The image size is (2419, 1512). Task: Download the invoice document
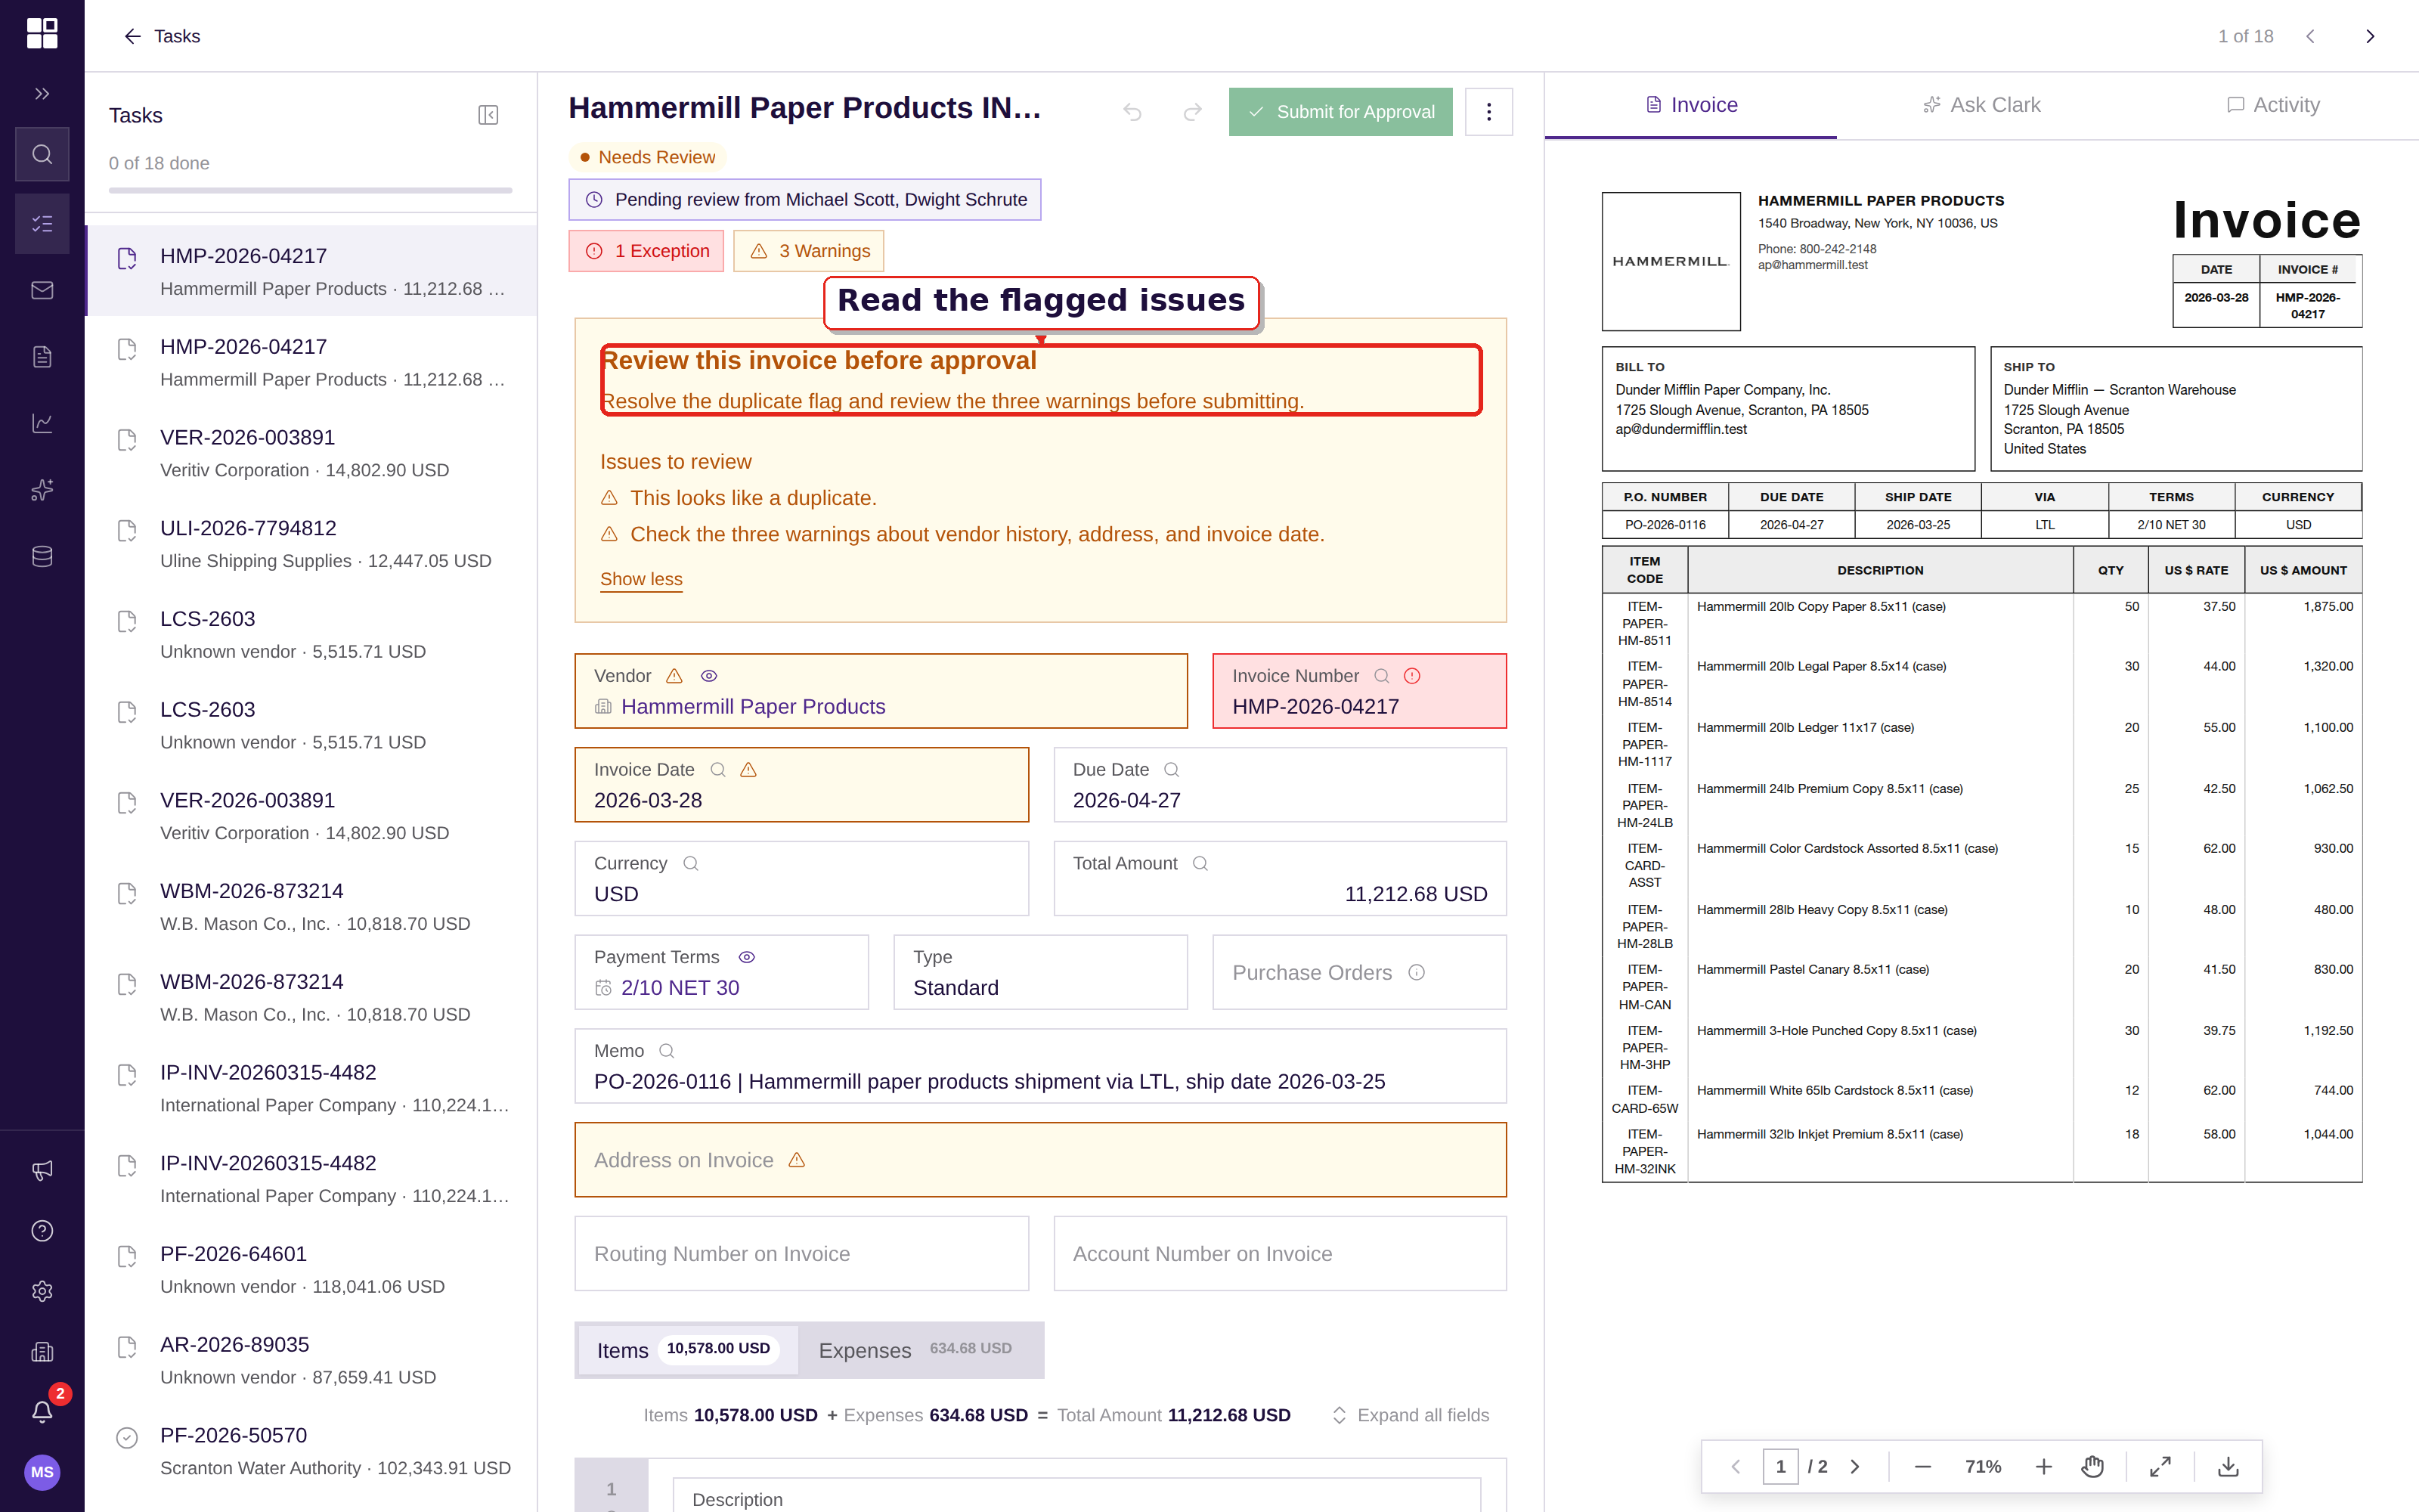(x=2228, y=1466)
